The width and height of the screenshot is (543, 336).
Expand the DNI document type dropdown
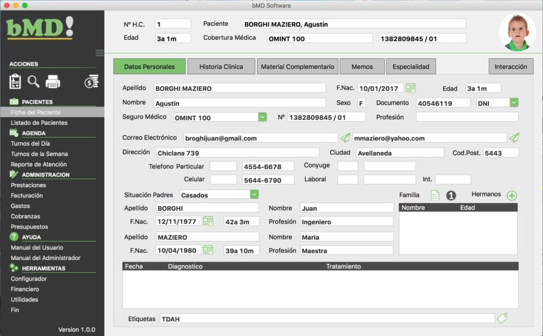coord(514,103)
